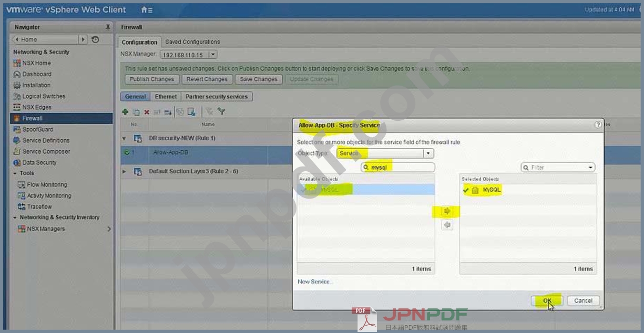Expand Default Section Layer3

point(125,172)
